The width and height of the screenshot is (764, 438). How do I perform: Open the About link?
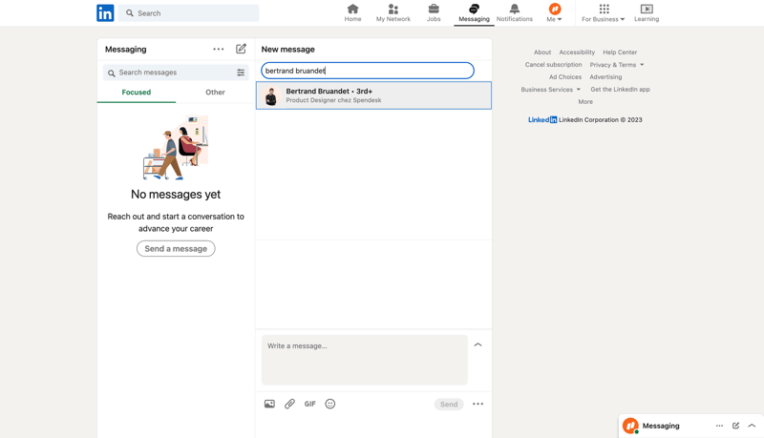click(542, 52)
